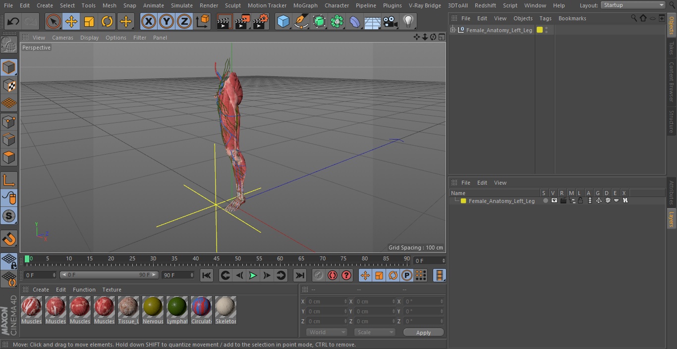Viewport: 677px width, 349px height.
Task: Click object layer color swatch in Objects
Action: (x=540, y=30)
